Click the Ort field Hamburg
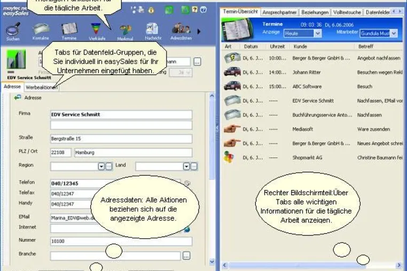The height and width of the screenshot is (271, 407). pos(134,153)
